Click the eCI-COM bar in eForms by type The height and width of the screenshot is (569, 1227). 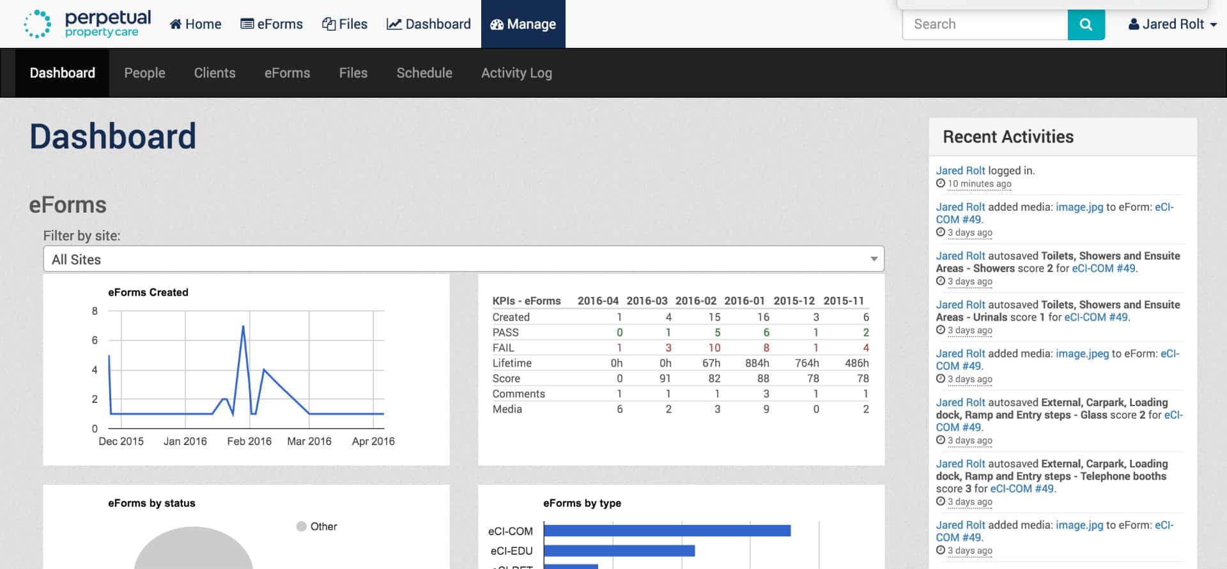[x=667, y=531]
